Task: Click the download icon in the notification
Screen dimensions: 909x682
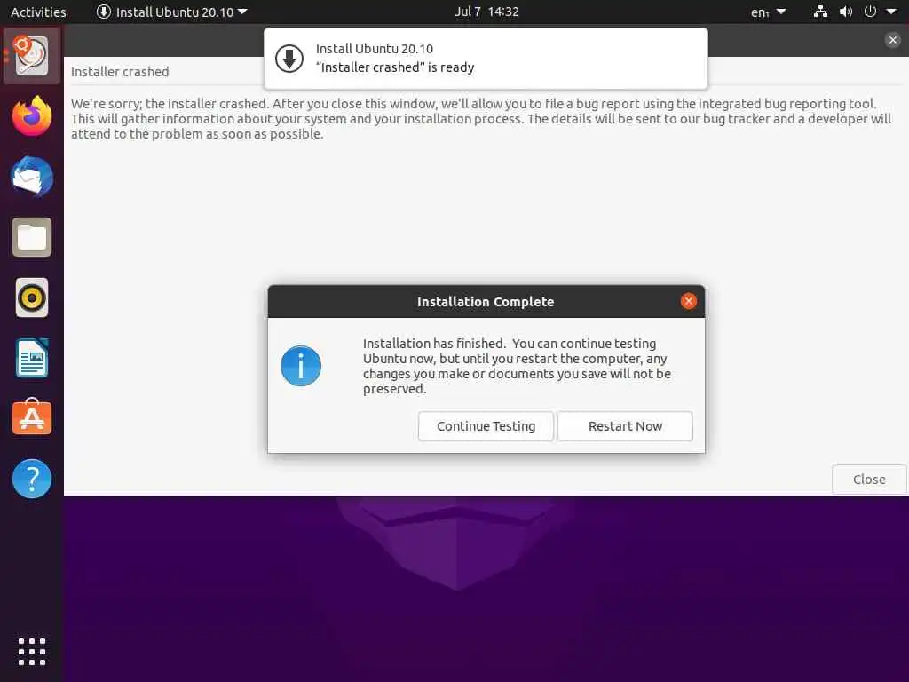Action: 289,59
